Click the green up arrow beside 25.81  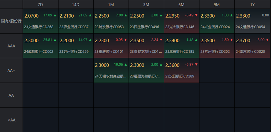coord(55,40)
